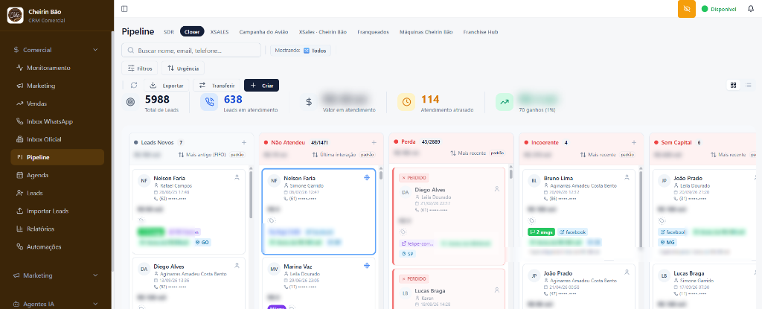Open Automações in the sidebar
The width and height of the screenshot is (762, 309).
point(57,246)
